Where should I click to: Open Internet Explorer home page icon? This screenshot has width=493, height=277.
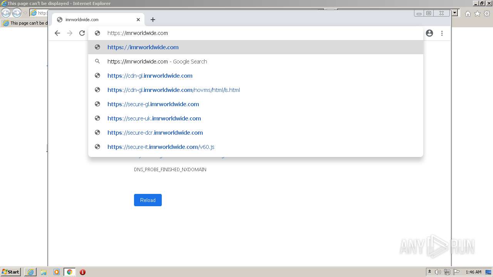(x=468, y=13)
